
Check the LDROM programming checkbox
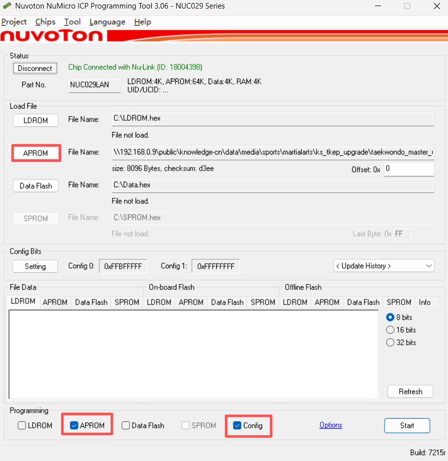coord(22,425)
